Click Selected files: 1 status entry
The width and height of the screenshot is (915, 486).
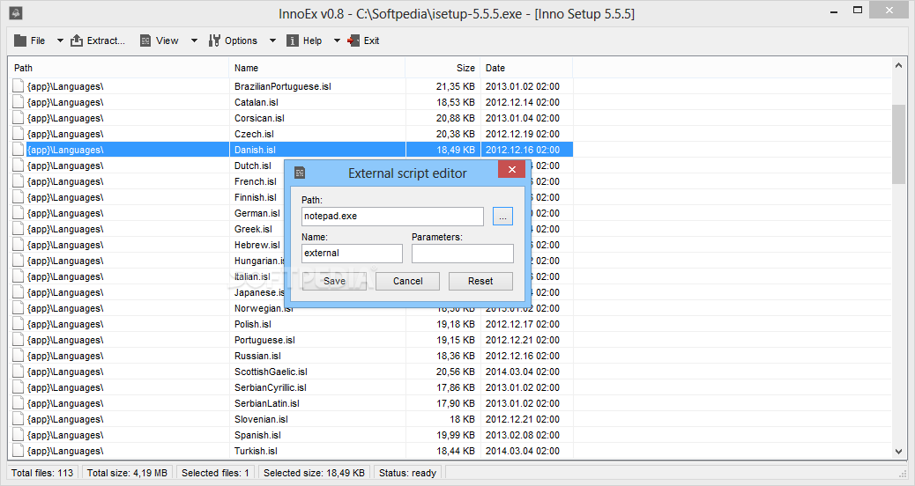pos(215,473)
